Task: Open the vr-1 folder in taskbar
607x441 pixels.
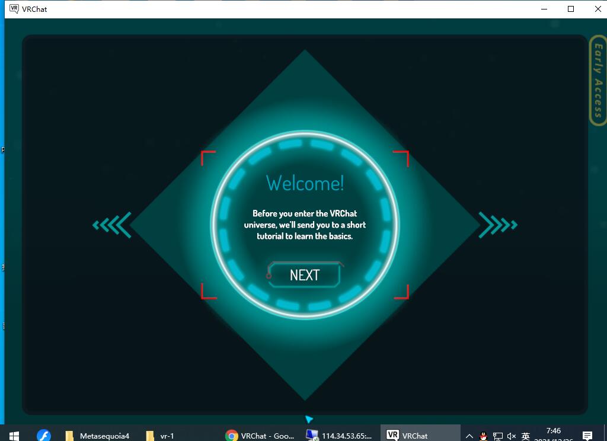Action: [160, 436]
